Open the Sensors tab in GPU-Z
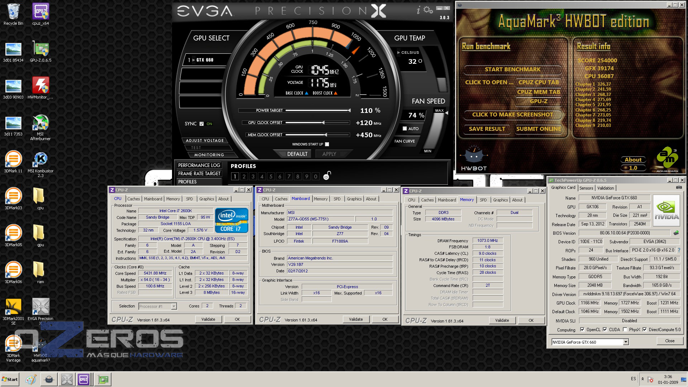 pos(586,188)
